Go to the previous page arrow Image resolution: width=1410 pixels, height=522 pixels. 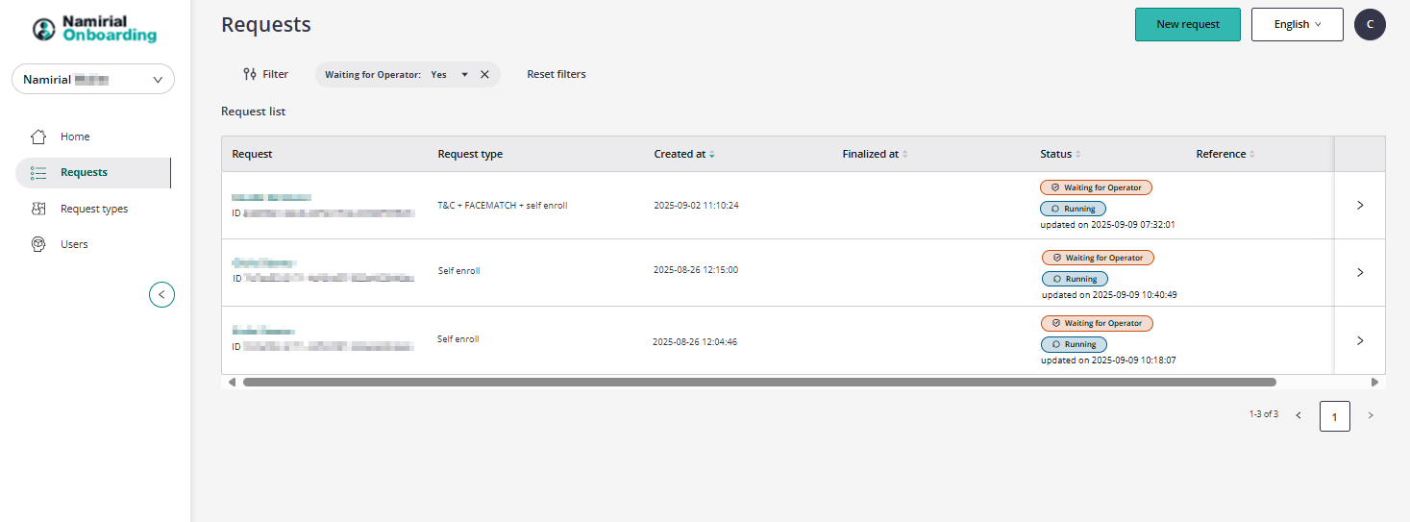1299,415
